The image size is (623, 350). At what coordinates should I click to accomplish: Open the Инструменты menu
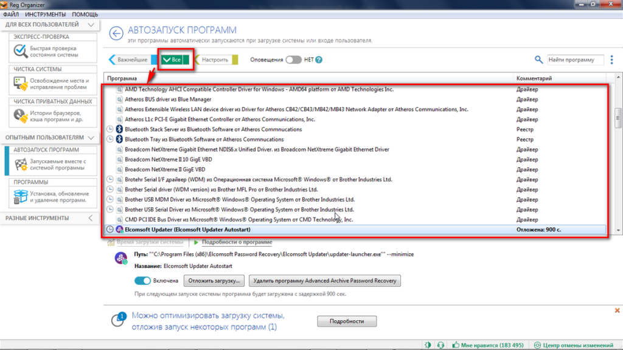pyautogui.click(x=45, y=15)
